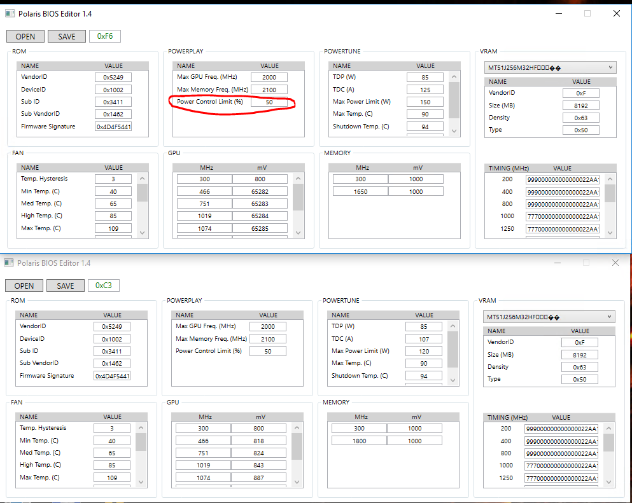Open VRAM memory type dropdown in top window
Screen dimensions: 632x503
coord(550,67)
